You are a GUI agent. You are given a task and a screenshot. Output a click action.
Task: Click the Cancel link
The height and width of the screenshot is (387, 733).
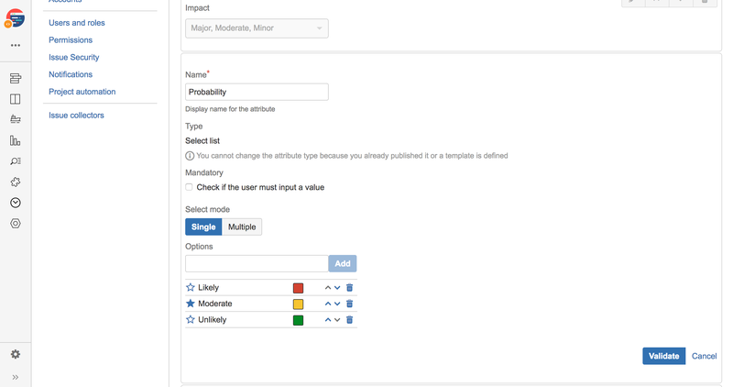pos(704,356)
